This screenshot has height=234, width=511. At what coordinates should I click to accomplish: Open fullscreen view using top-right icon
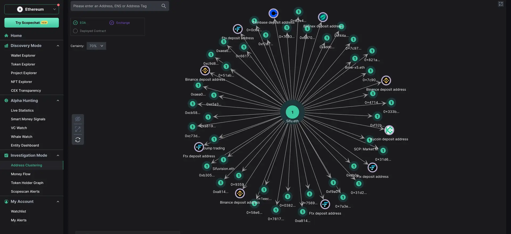pos(501,4)
